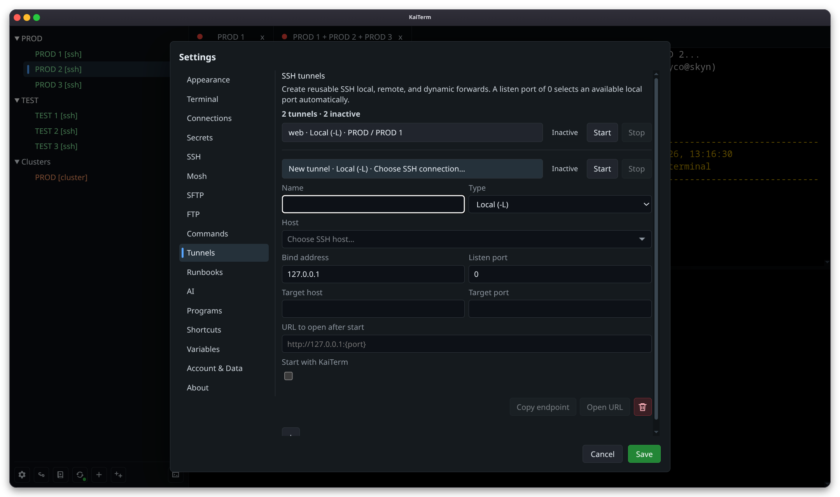
Task: Start the New tunnel
Action: pos(602,169)
